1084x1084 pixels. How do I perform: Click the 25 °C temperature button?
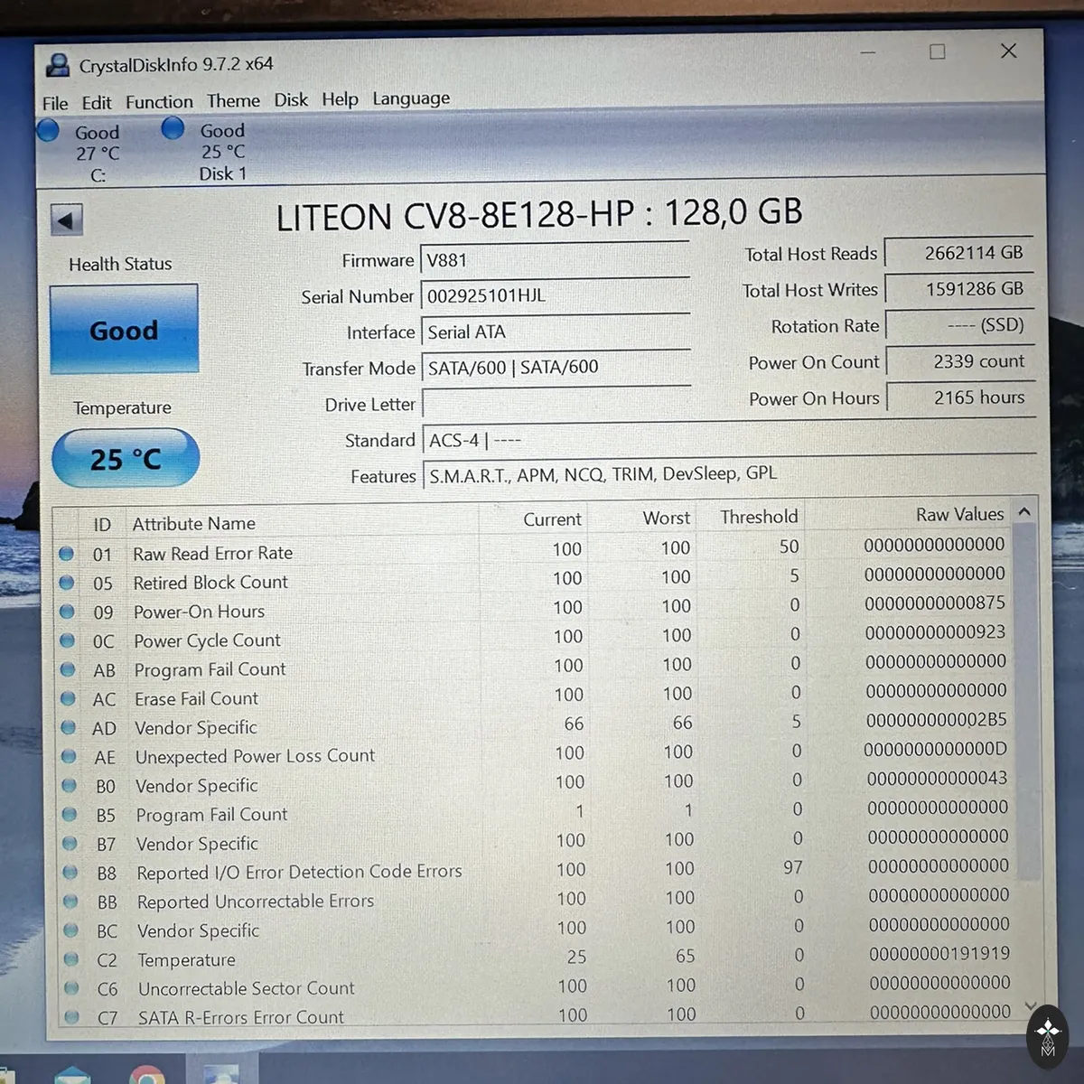click(126, 459)
